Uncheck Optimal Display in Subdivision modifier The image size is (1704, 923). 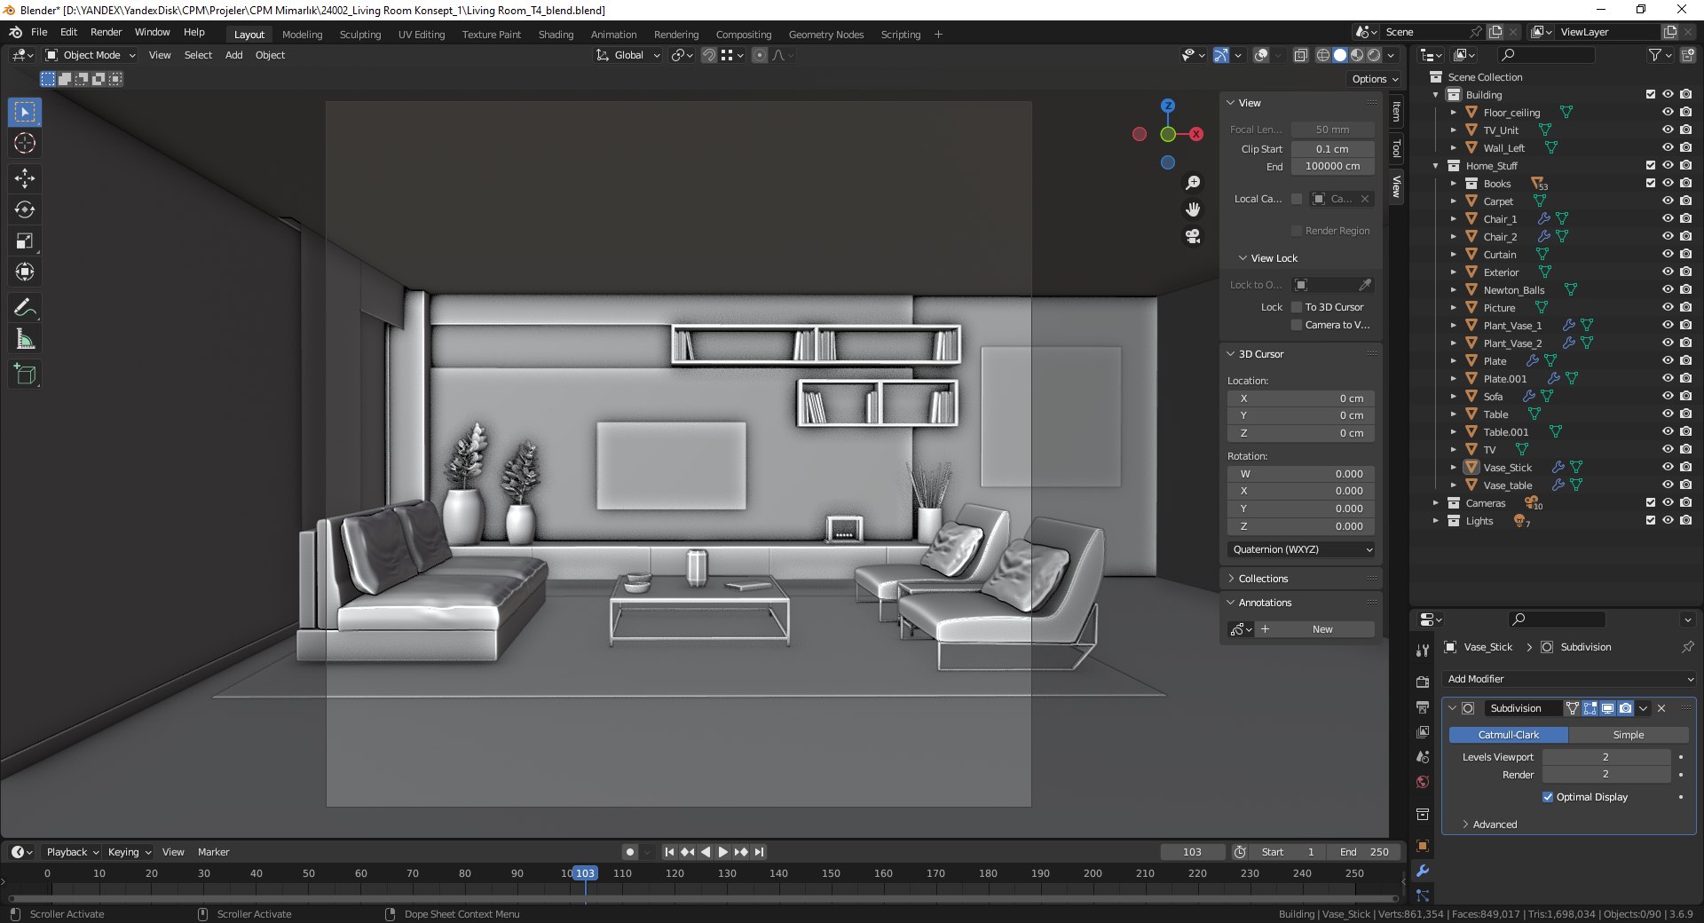pyautogui.click(x=1548, y=797)
